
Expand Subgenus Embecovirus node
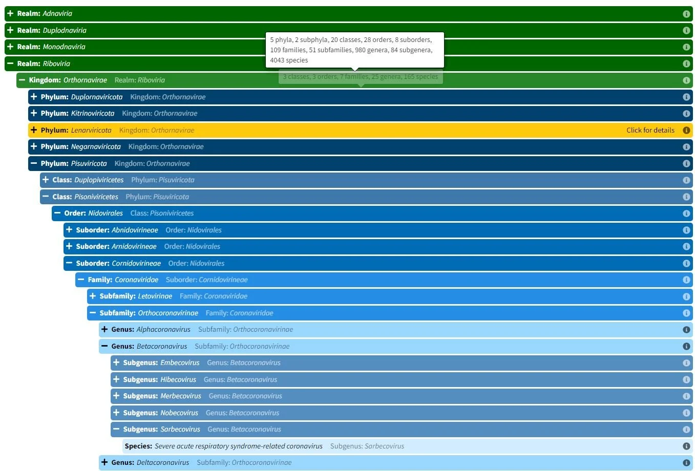tap(116, 362)
